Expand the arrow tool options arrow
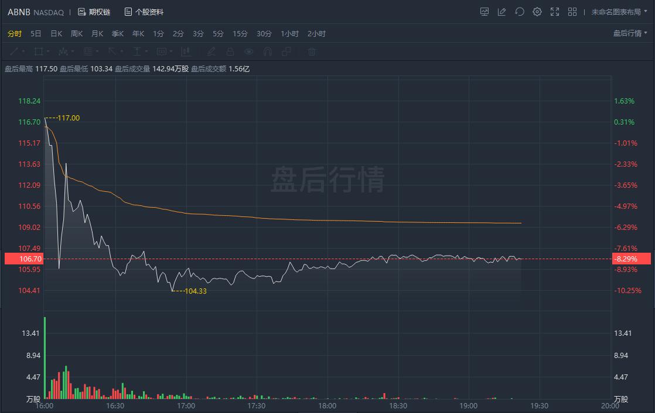 click(x=121, y=51)
